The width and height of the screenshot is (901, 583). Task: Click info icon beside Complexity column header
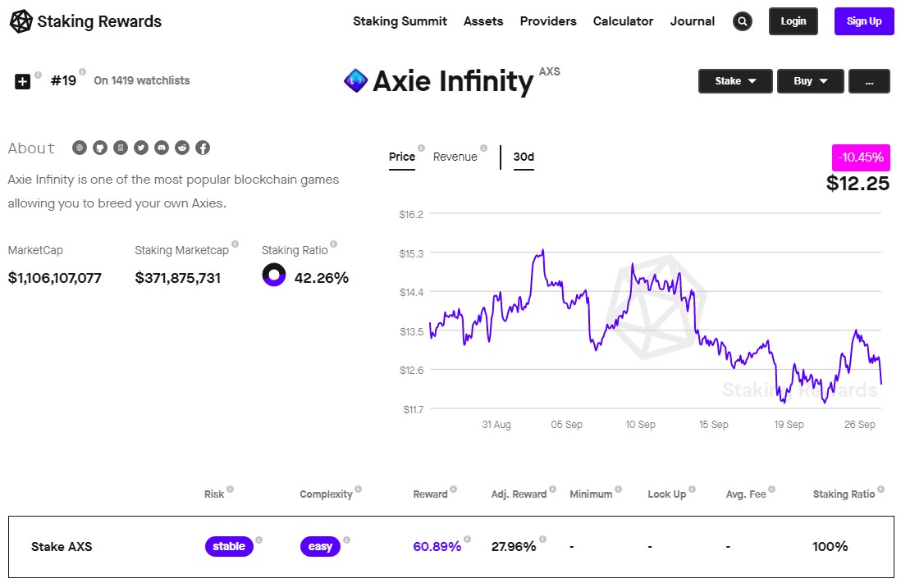point(358,489)
